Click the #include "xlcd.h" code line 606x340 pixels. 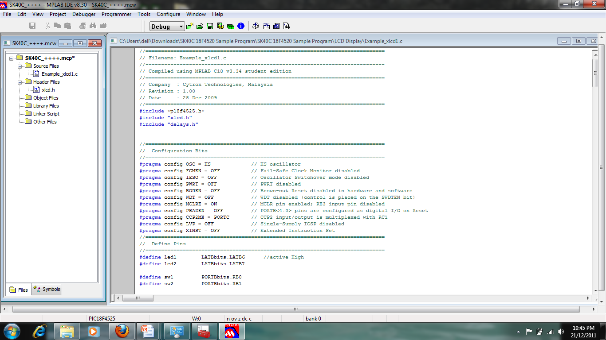click(x=165, y=118)
